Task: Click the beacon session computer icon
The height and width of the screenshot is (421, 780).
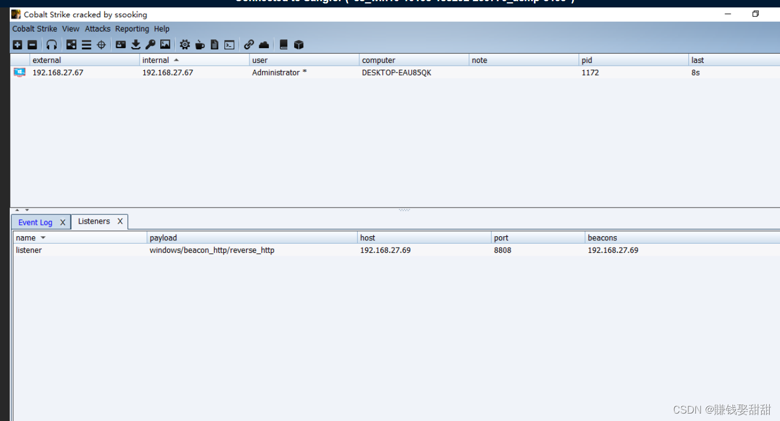Action: coord(19,73)
